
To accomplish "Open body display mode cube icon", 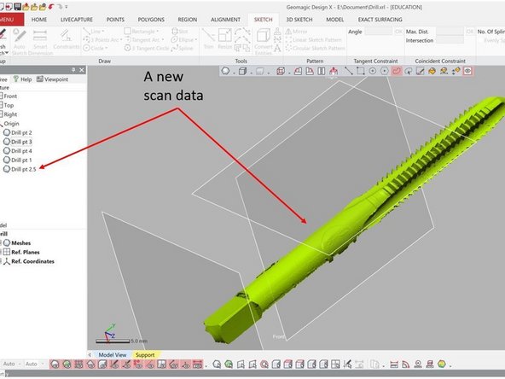I will [x=242, y=71].
